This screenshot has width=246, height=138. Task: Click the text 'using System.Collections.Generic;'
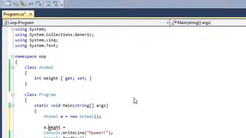pos(54,34)
